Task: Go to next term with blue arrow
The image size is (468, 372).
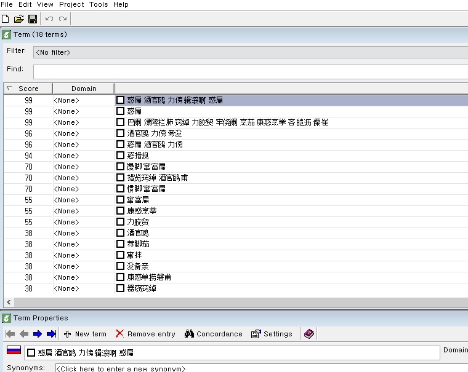Action: tap(38, 334)
